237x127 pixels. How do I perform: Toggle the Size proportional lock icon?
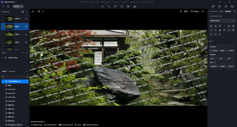[x=215, y=62]
